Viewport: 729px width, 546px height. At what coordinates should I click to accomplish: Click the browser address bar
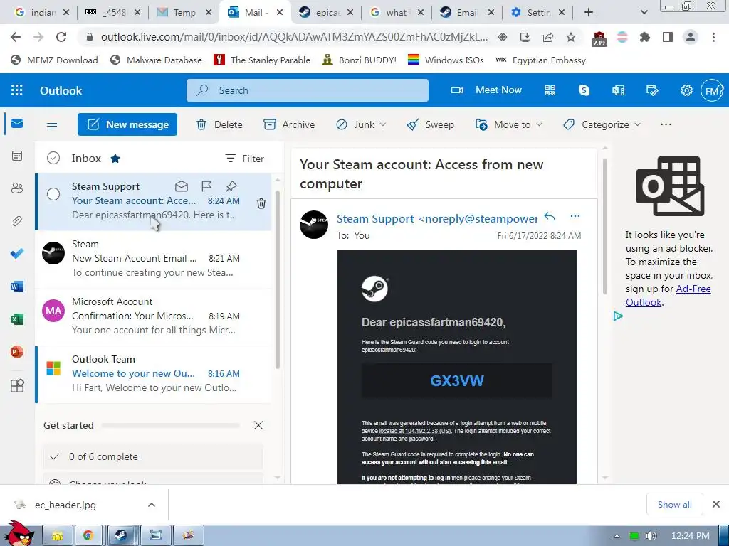294,37
